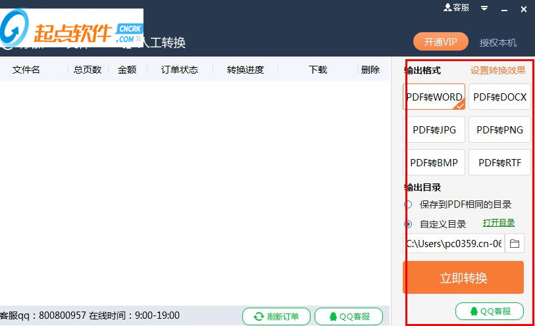Screen dimensions: 535x326
Task: Click QQ客服 button in right panel
Action: tap(490, 311)
